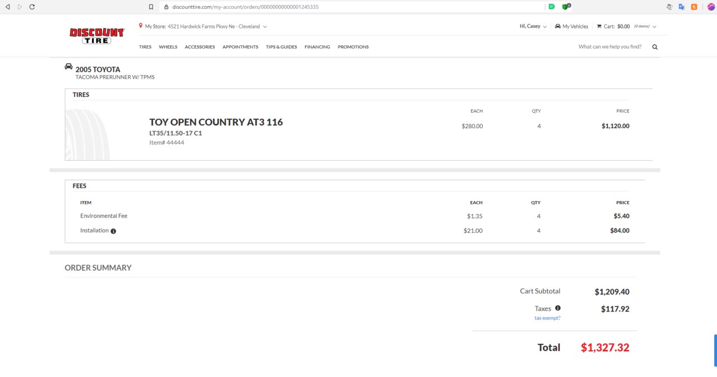Click the shopping cart icon
The width and height of the screenshot is (717, 377).
(x=599, y=26)
